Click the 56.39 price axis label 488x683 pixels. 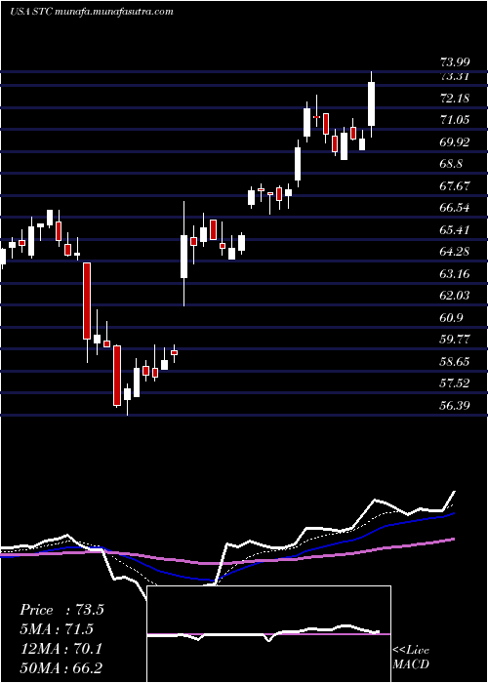(455, 406)
